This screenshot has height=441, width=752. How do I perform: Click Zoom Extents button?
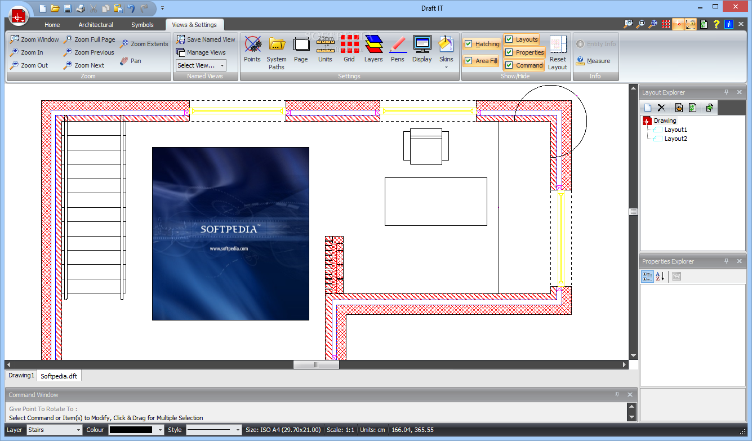[x=144, y=44]
